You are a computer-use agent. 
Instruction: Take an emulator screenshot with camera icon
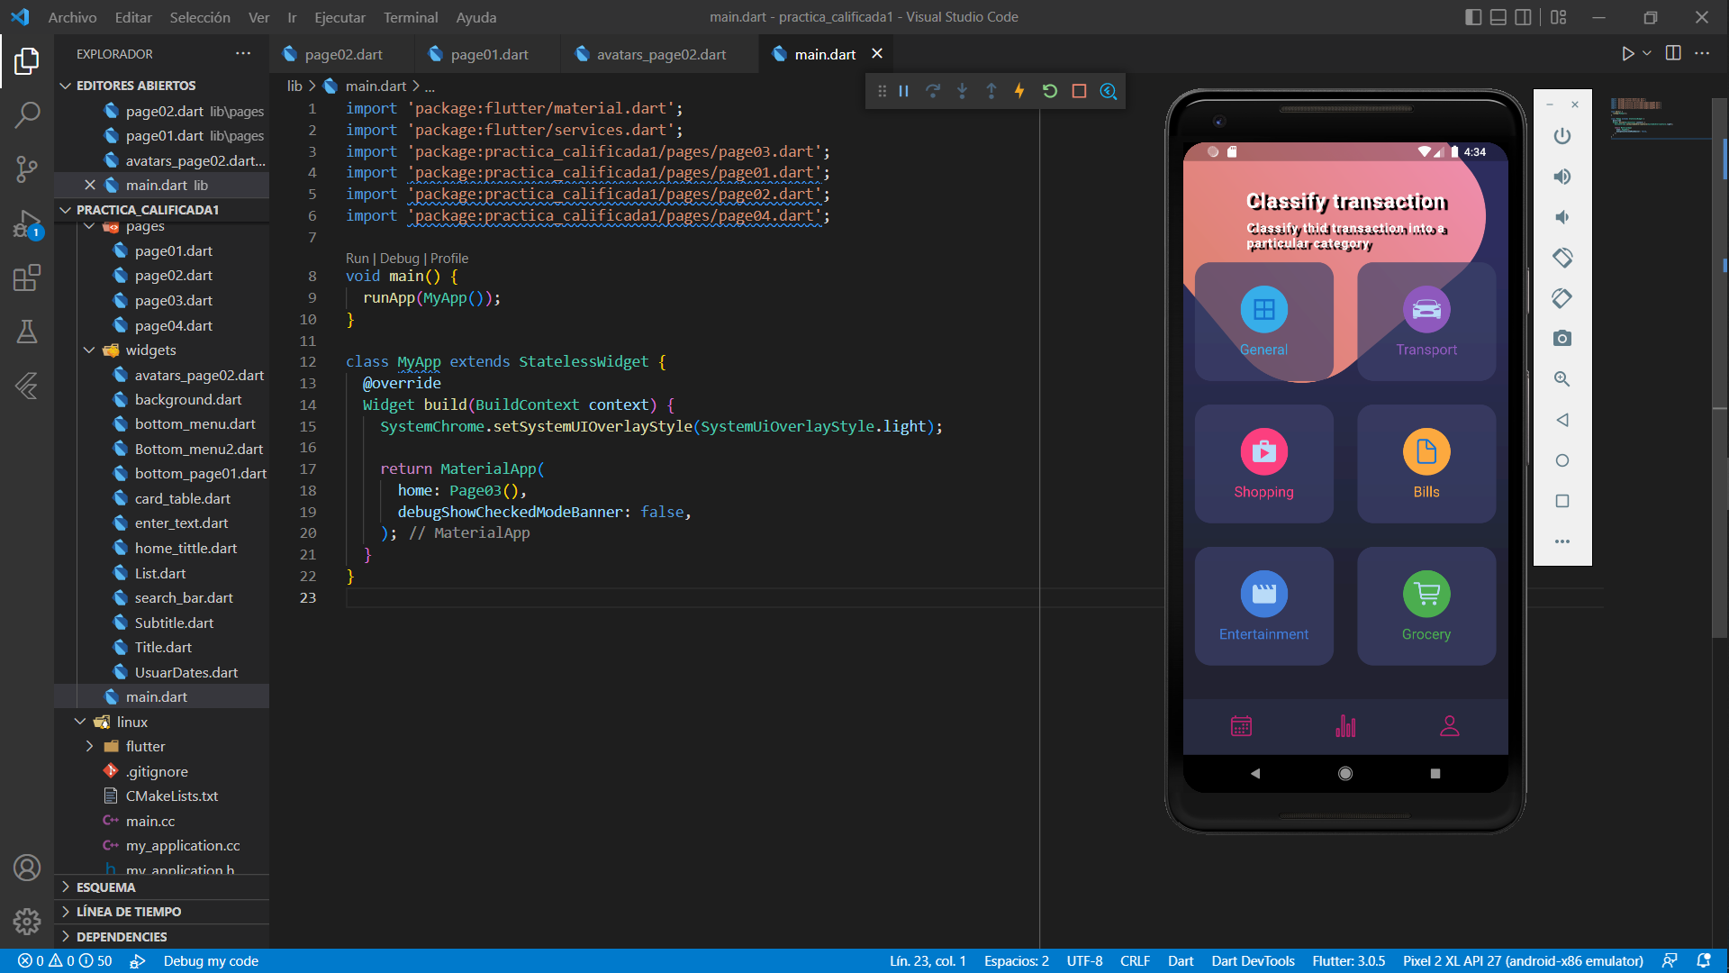point(1562,339)
